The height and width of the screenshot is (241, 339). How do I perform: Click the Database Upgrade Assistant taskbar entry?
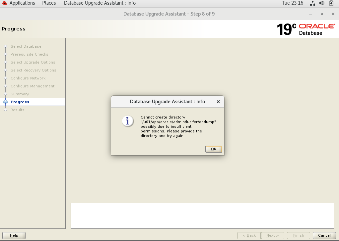click(x=100, y=3)
